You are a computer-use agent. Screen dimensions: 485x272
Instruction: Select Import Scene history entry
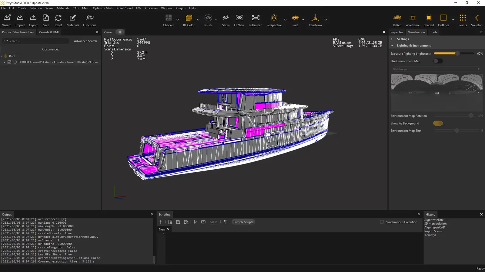(x=433, y=231)
